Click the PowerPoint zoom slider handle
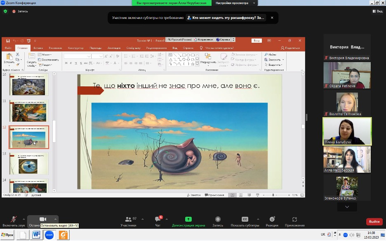Viewport: 386px width, 241px height. coord(273,195)
